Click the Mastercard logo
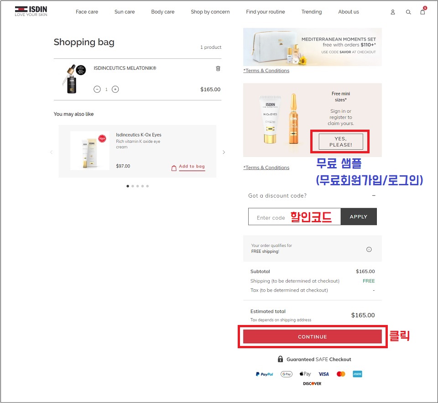The width and height of the screenshot is (438, 403). pyautogui.click(x=341, y=374)
